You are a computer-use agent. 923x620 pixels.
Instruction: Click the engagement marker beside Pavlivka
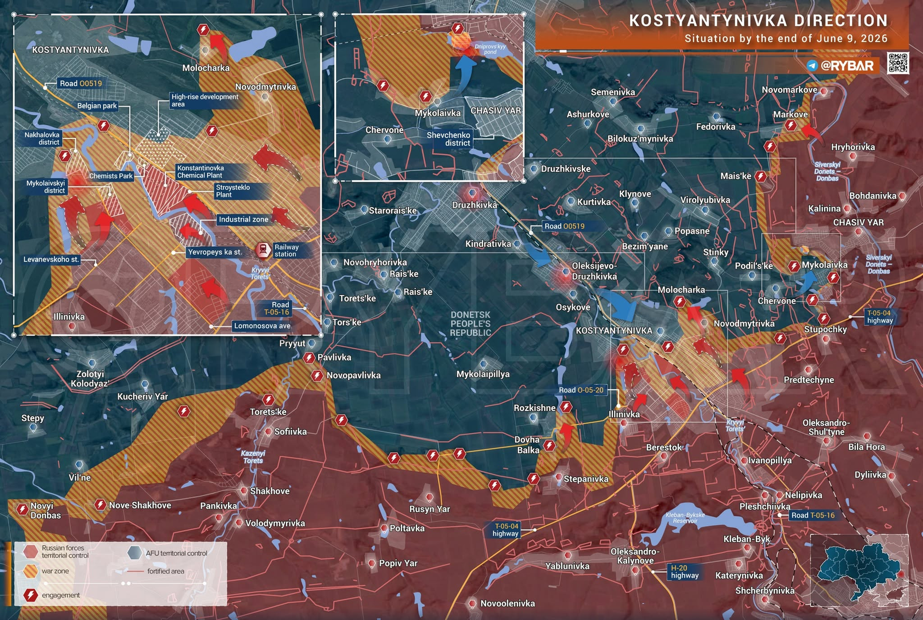click(309, 358)
